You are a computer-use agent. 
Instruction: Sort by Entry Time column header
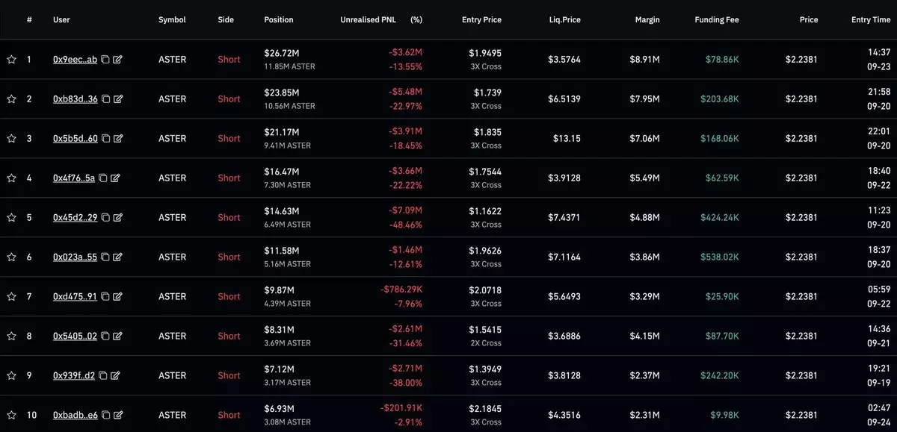click(871, 20)
